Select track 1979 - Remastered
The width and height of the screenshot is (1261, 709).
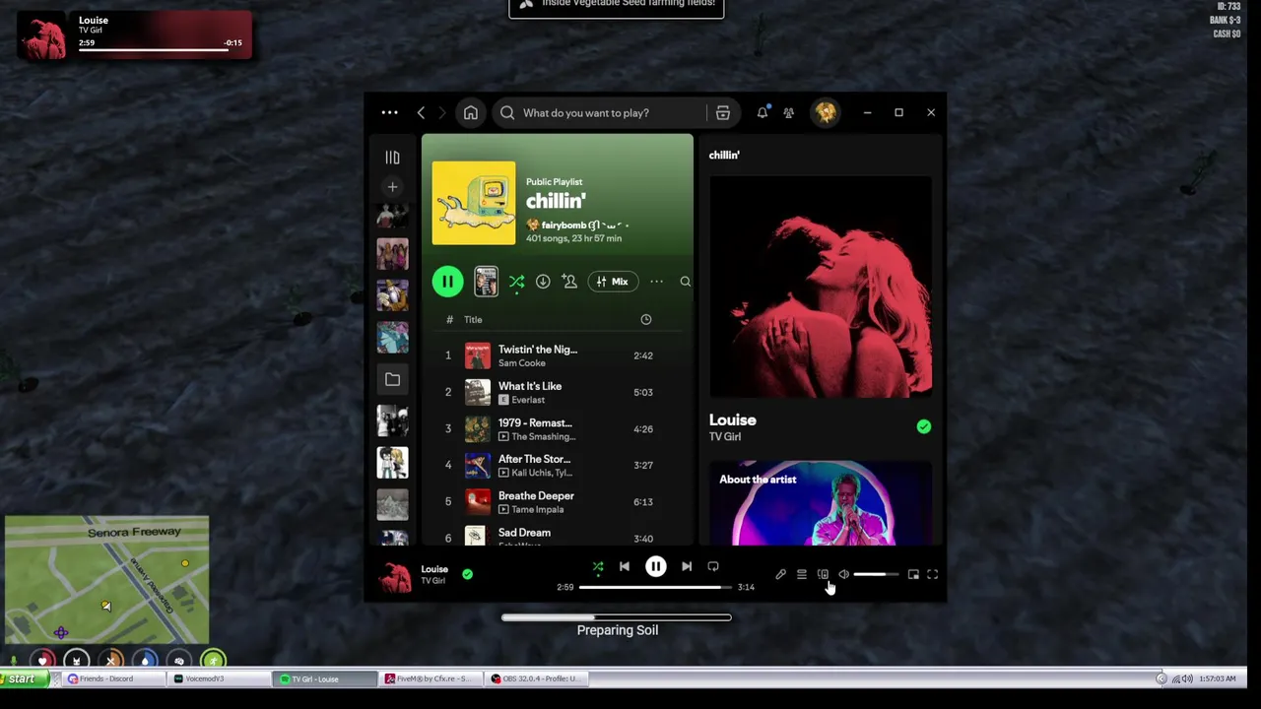click(558, 429)
